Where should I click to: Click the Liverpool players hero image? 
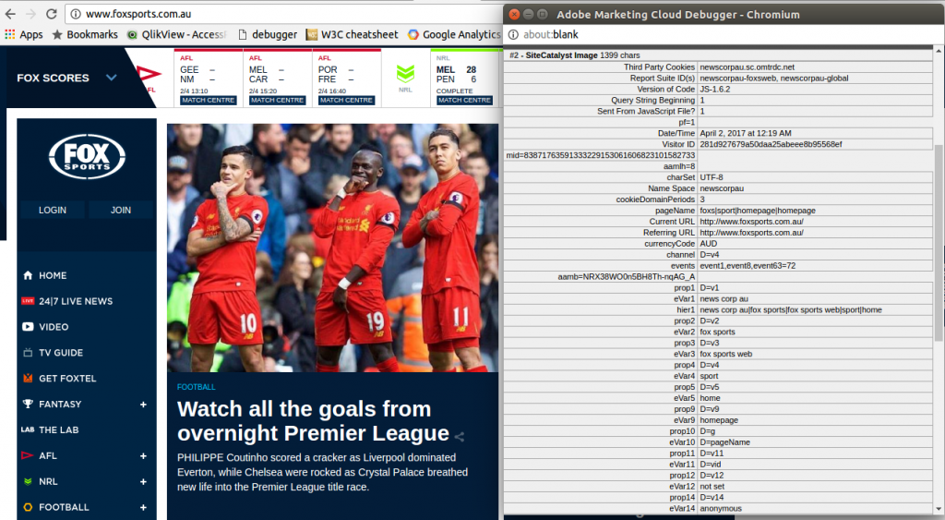(x=332, y=248)
